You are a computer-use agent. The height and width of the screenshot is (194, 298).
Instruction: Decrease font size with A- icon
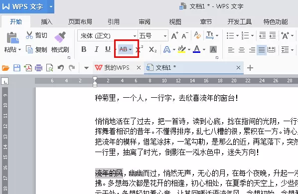tap(185, 35)
